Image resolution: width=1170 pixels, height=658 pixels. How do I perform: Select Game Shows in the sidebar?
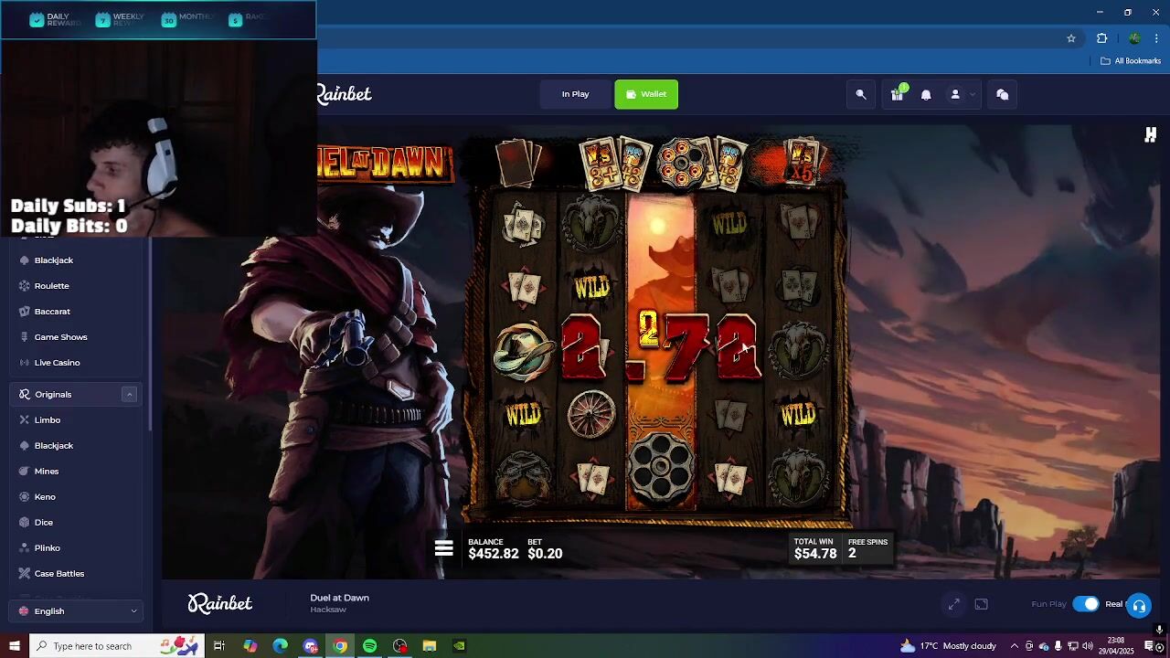coord(60,337)
